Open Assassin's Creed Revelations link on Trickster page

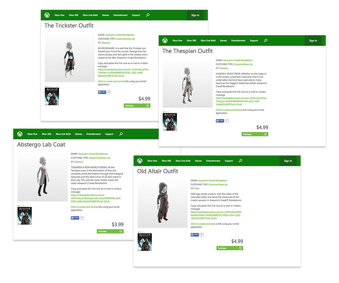pyautogui.click(x=120, y=35)
